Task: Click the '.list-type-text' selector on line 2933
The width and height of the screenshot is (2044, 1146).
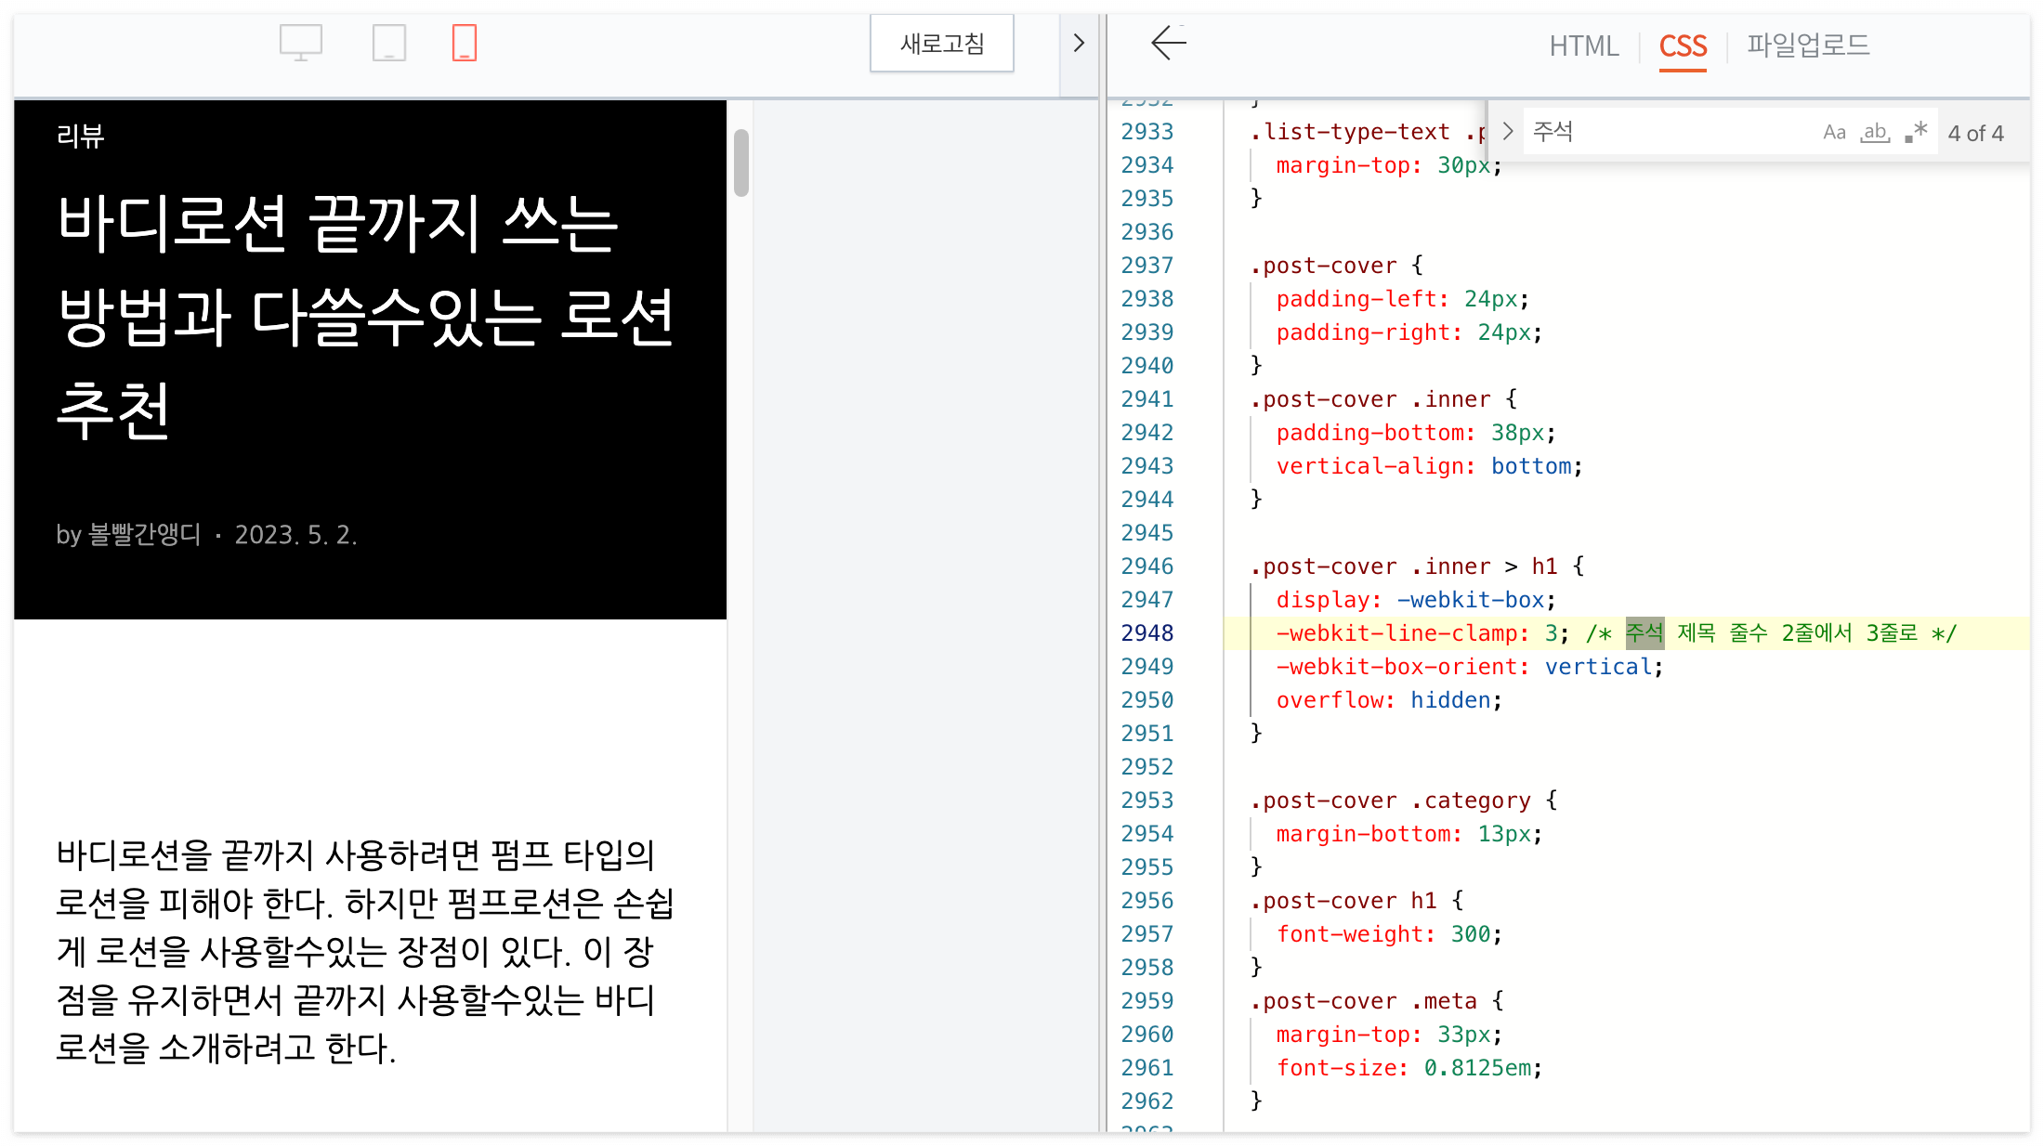Action: click(1349, 132)
